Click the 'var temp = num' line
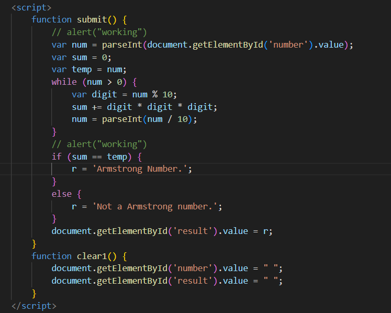The height and width of the screenshot is (313, 391). click(89, 70)
